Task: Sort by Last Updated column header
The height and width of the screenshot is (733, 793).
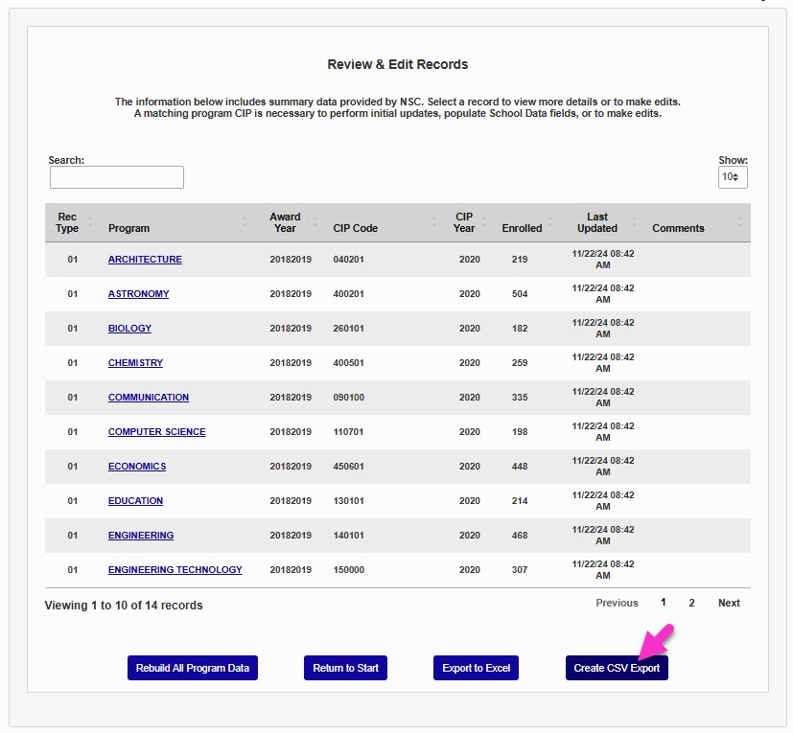Action: [597, 222]
